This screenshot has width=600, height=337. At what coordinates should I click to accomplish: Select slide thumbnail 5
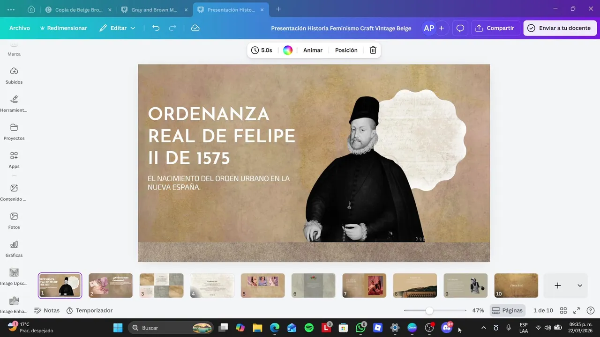(262, 286)
